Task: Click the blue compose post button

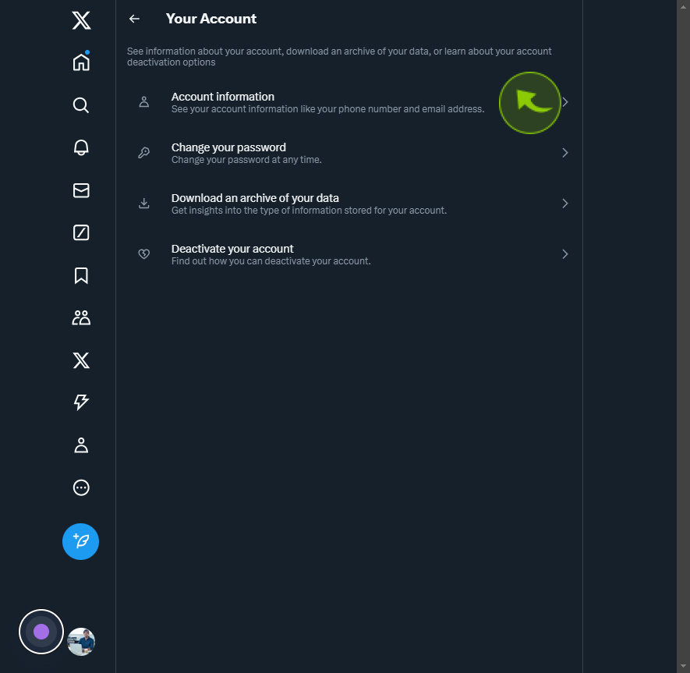Action: [80, 541]
